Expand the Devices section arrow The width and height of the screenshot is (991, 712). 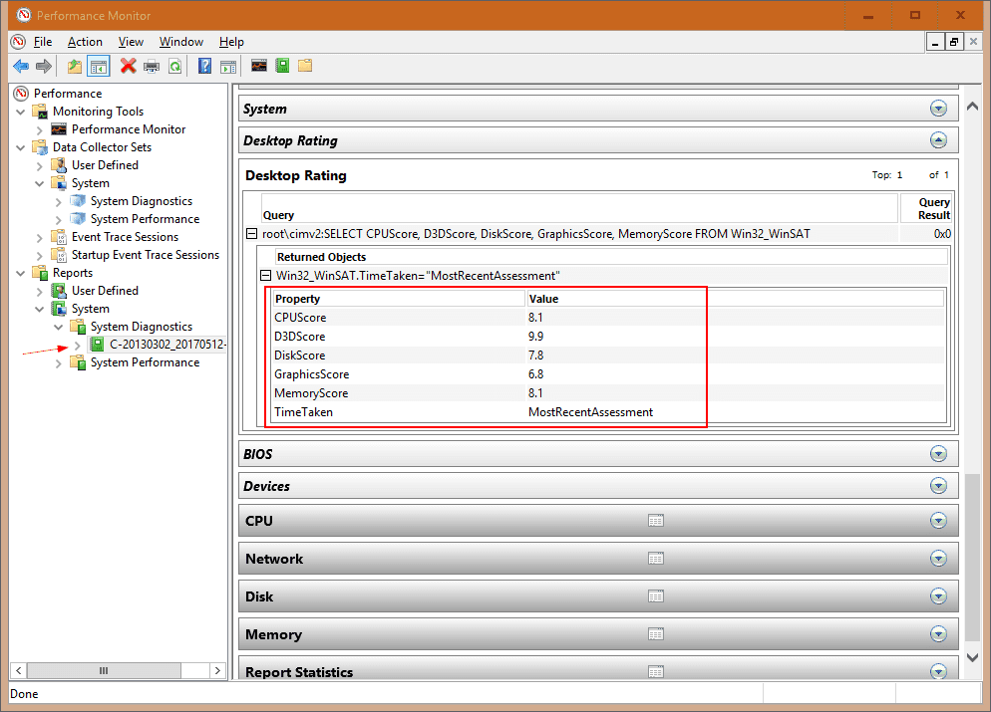pos(938,486)
